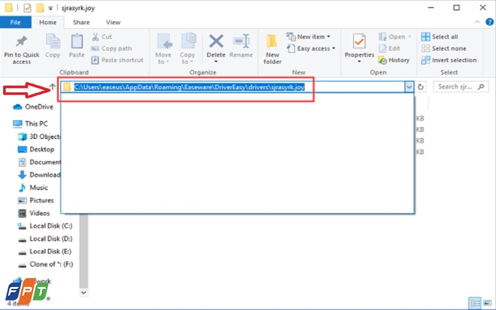Open file History

click(x=394, y=60)
